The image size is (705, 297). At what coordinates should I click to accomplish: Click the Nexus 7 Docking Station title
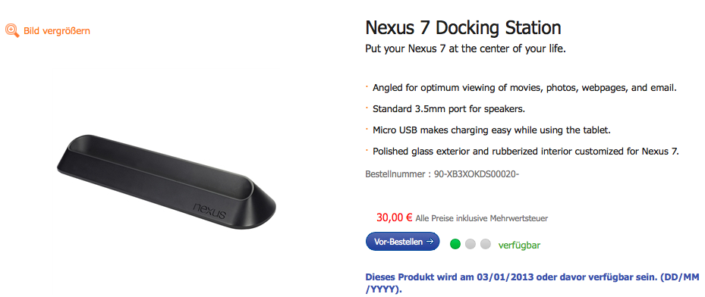click(x=463, y=28)
